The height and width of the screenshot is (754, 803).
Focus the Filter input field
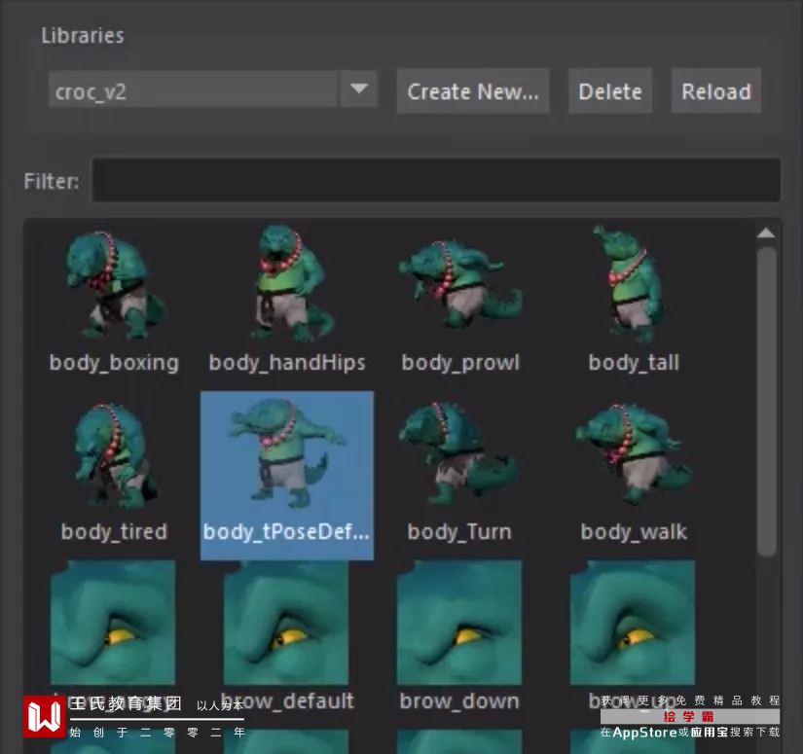click(x=436, y=180)
